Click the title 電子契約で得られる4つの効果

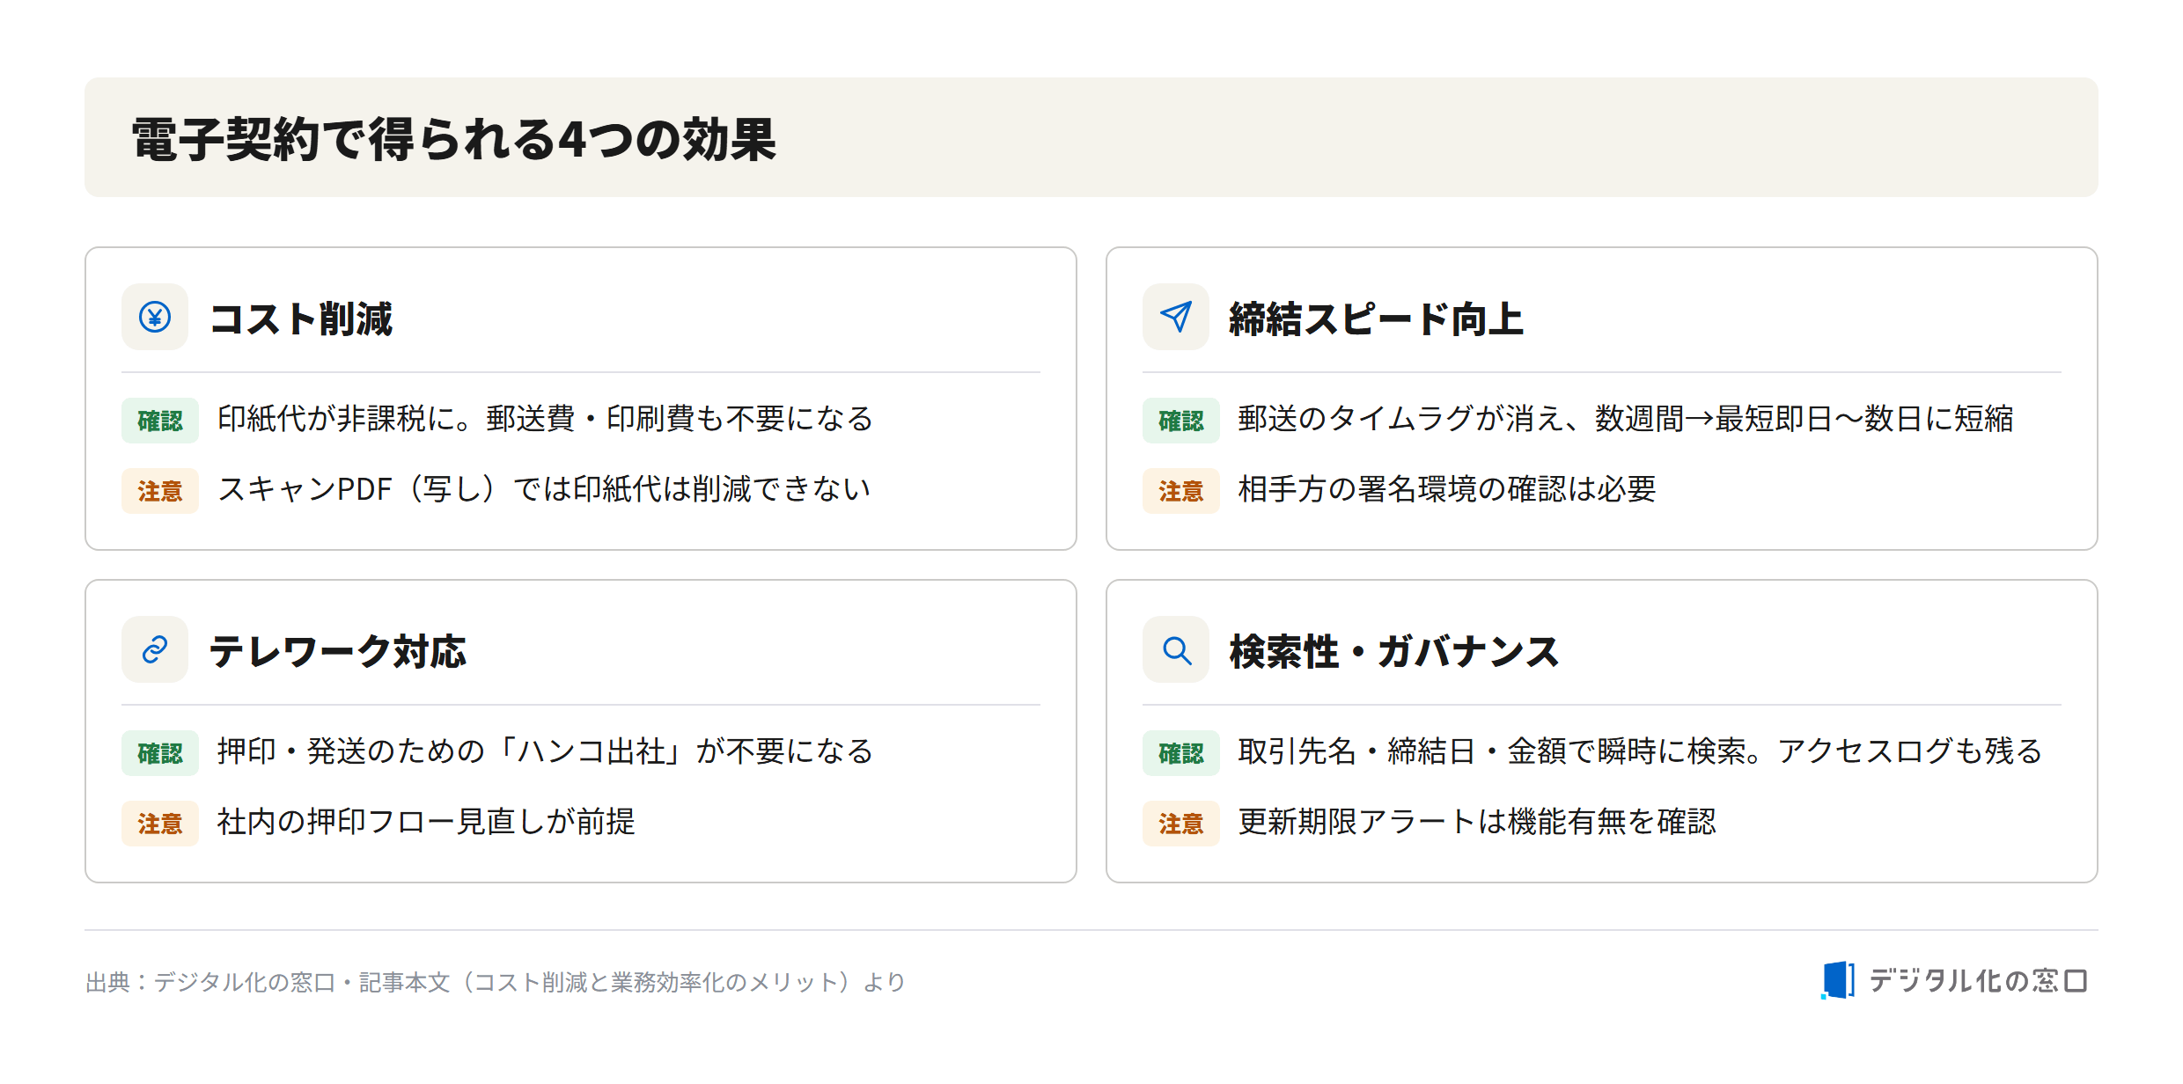454,139
